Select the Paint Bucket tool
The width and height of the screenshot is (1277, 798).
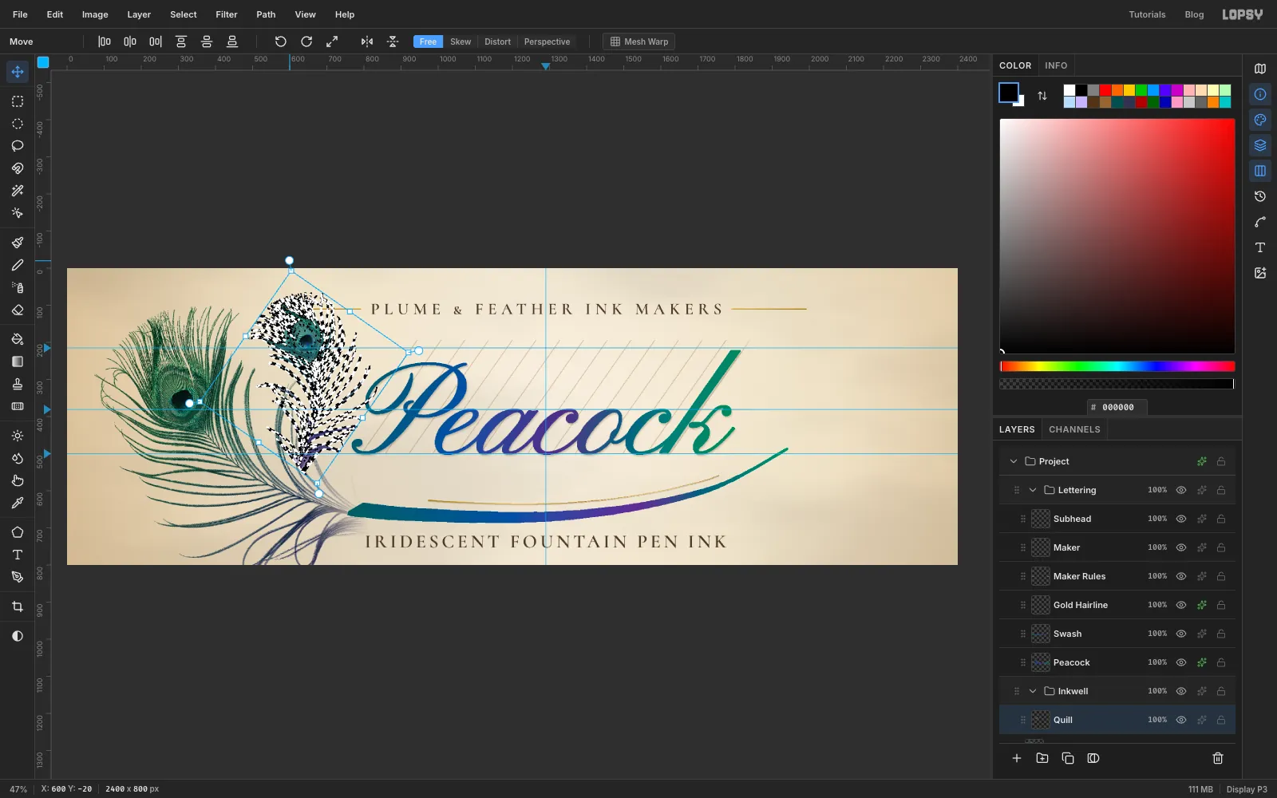coord(18,339)
